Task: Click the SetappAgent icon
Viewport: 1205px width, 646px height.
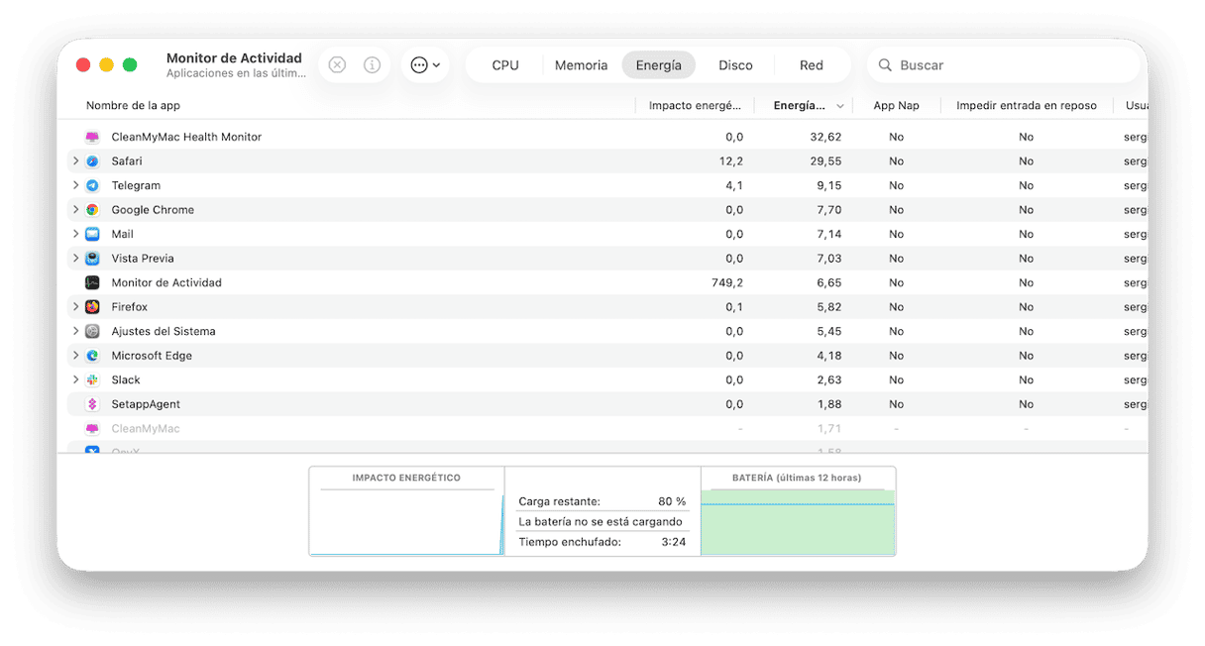Action: click(92, 404)
